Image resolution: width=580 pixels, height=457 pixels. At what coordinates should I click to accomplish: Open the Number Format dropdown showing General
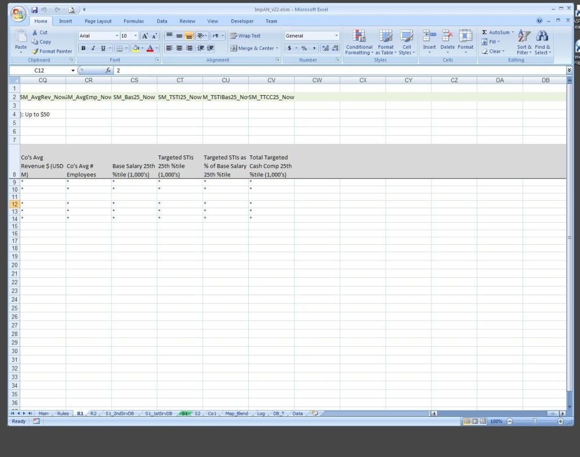pos(336,36)
